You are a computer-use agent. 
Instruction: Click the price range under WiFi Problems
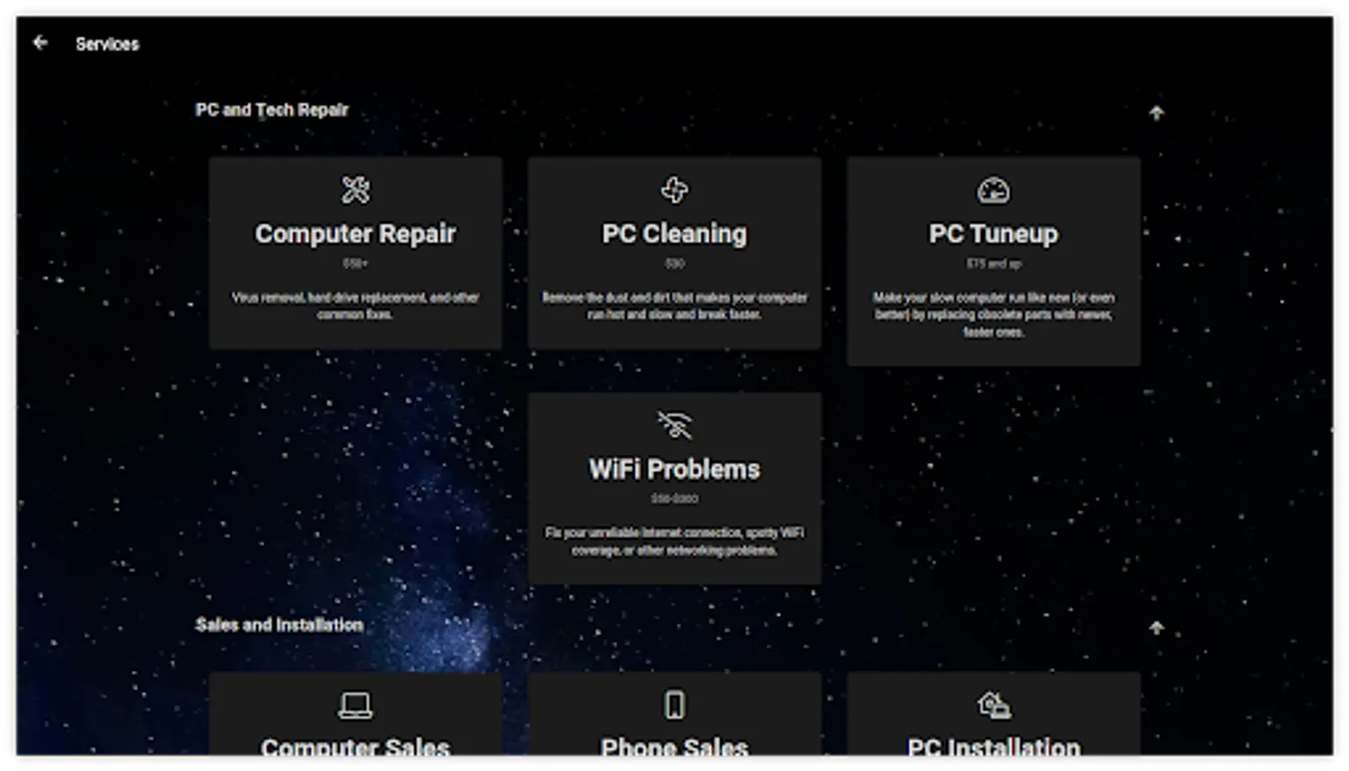coord(674,499)
